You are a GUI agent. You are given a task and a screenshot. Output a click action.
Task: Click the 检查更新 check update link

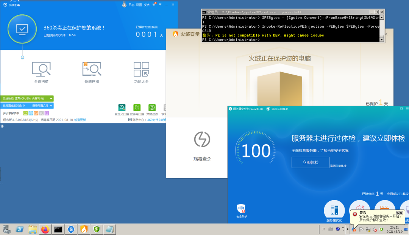80,120
